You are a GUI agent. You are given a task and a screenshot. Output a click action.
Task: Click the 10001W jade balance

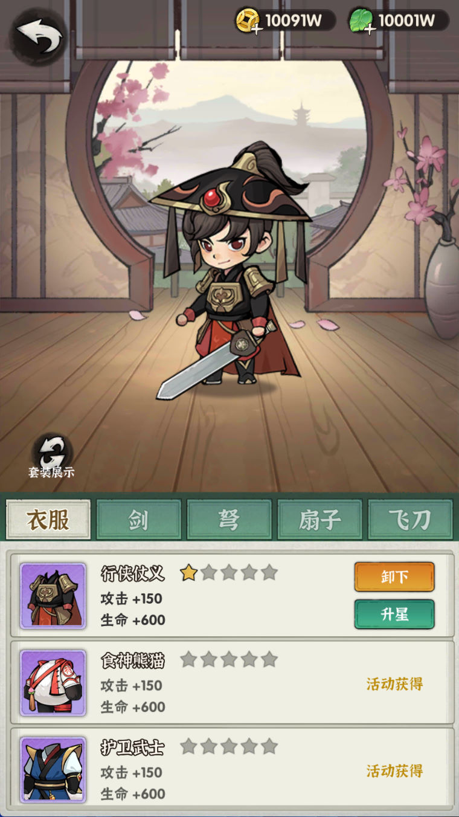[x=406, y=21]
